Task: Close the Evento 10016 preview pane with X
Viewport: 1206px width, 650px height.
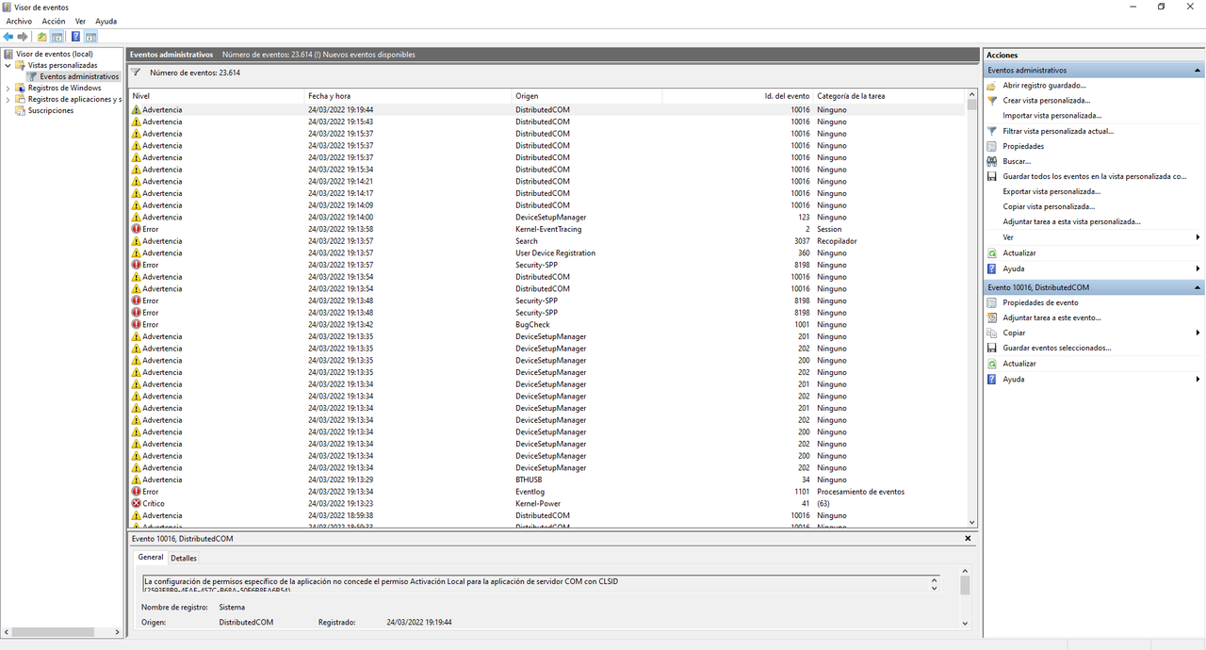Action: 968,538
